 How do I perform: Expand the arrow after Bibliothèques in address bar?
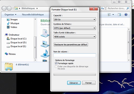[37, 8]
